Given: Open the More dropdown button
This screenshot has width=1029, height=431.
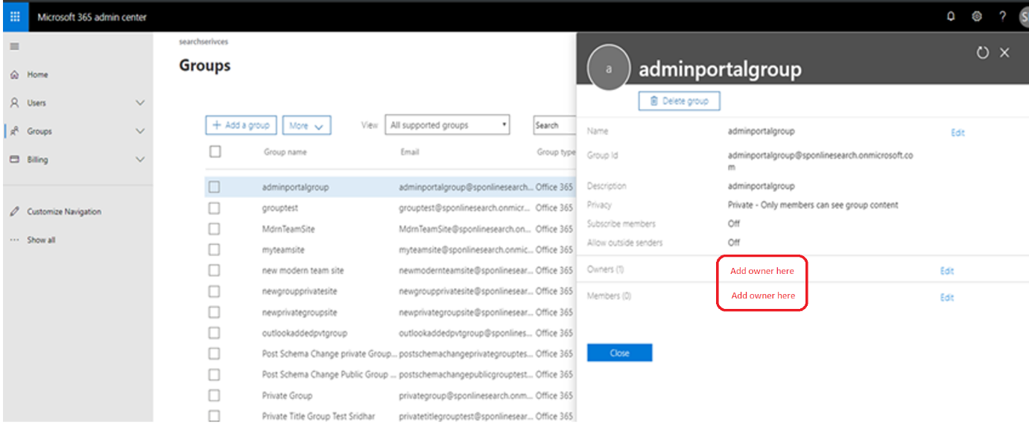Looking at the screenshot, I should [306, 126].
